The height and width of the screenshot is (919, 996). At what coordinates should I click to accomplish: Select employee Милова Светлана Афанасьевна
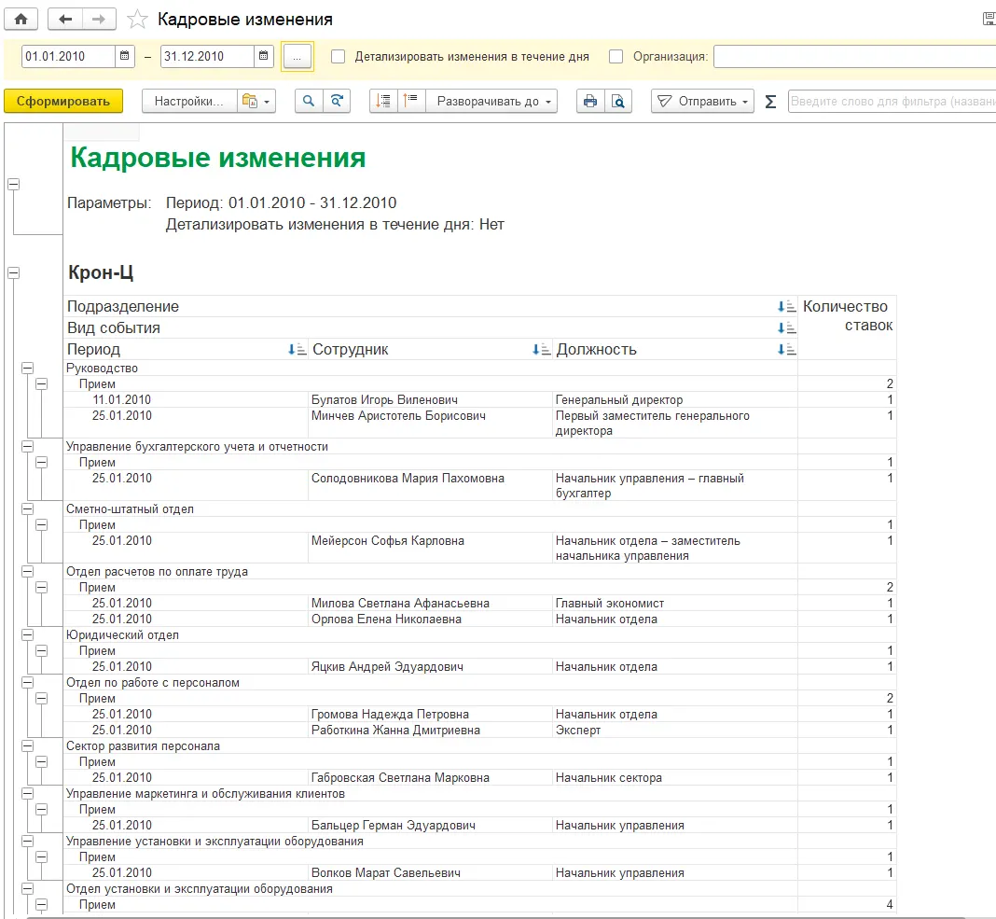[400, 603]
